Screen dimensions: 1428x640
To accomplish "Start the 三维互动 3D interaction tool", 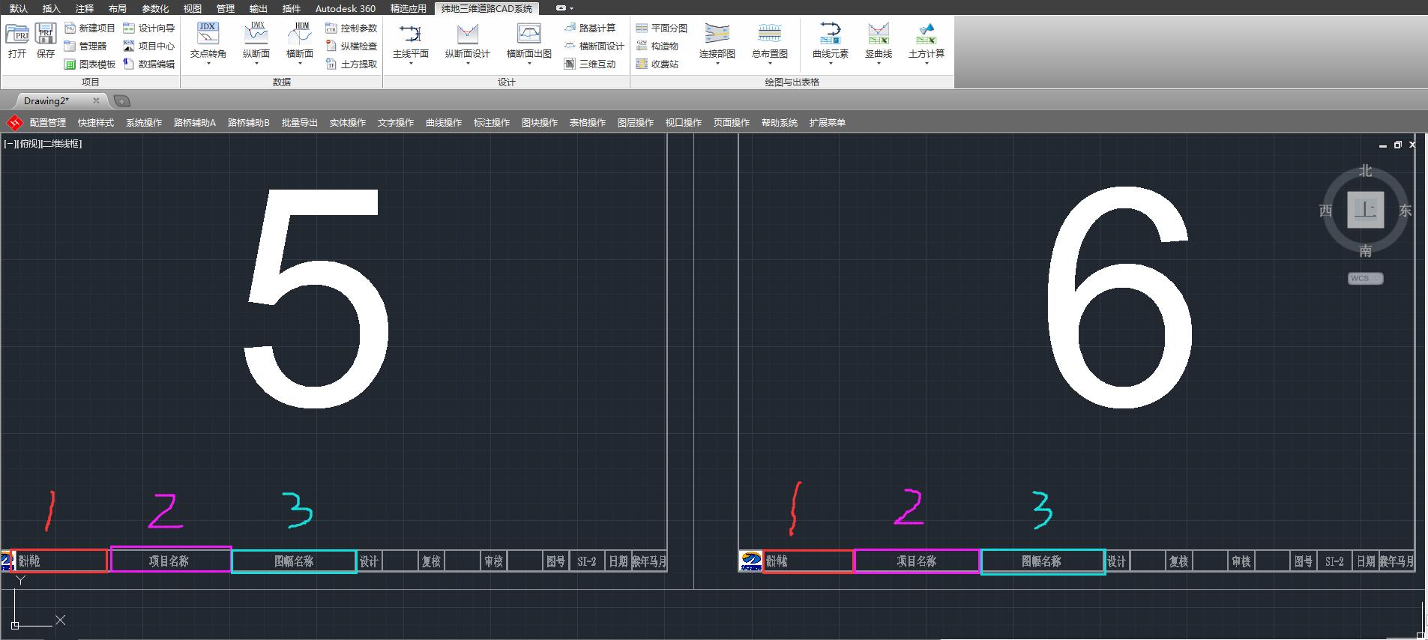I will coord(589,64).
